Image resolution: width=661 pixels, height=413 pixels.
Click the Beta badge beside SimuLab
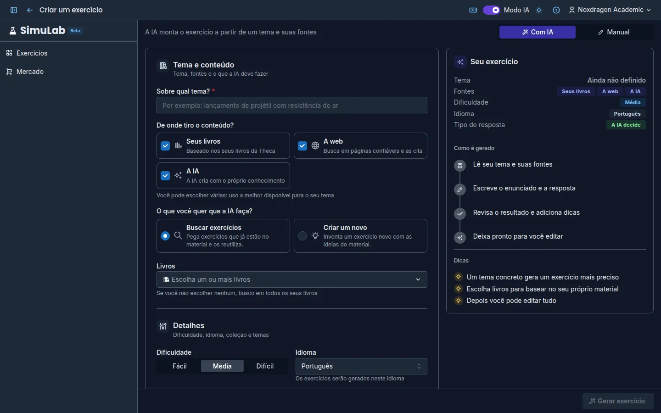click(75, 31)
